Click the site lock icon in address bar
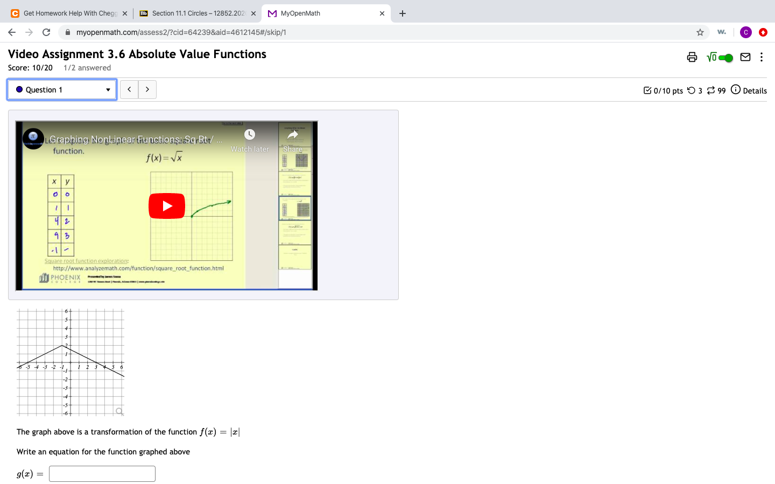Viewport: 775px width, 484px height. pos(68,32)
